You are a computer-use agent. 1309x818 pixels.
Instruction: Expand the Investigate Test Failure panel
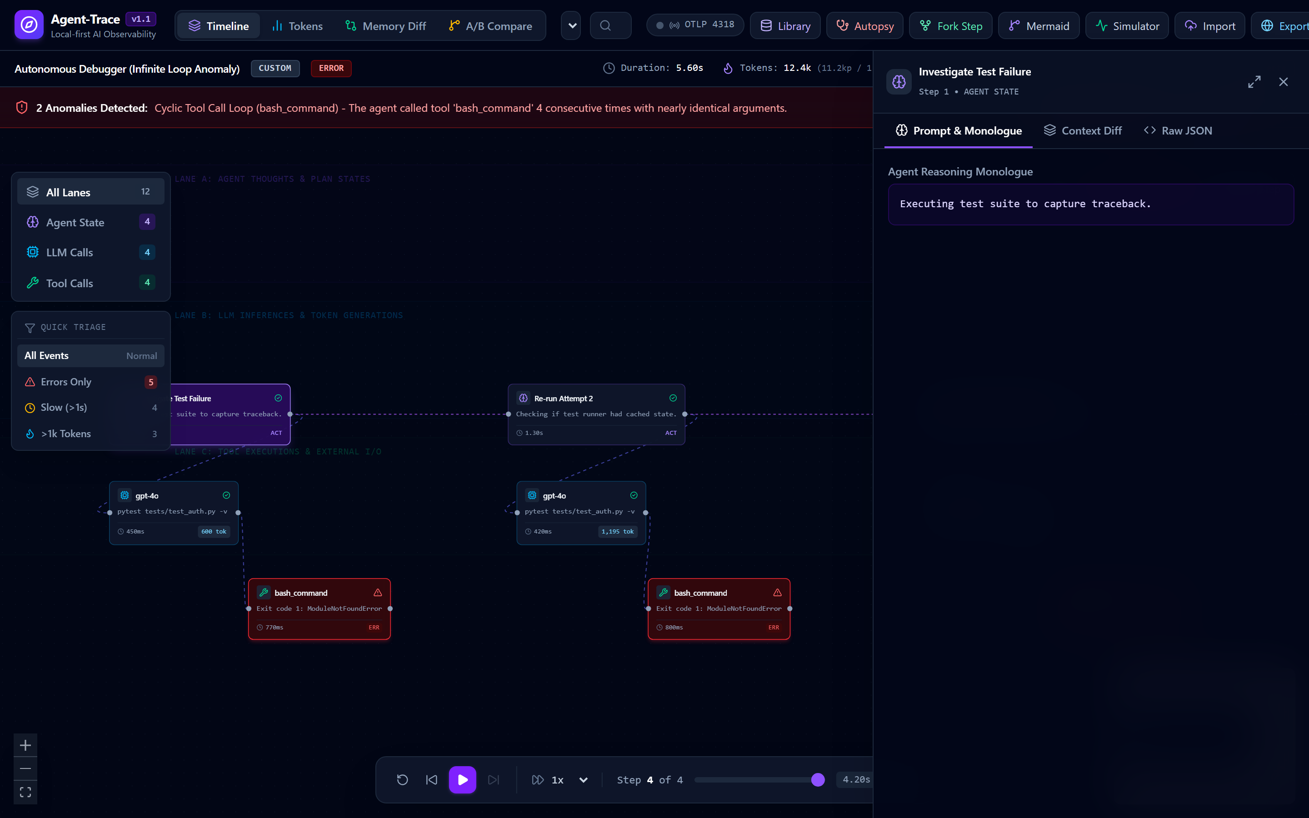click(1254, 82)
